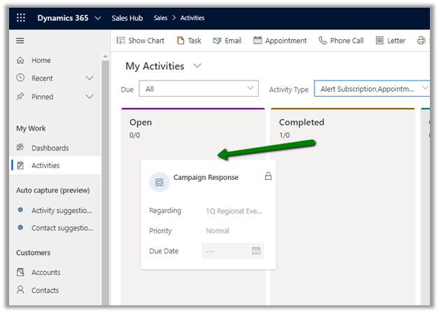Click the Sales breadcrumb link
The height and width of the screenshot is (313, 439).
click(161, 18)
